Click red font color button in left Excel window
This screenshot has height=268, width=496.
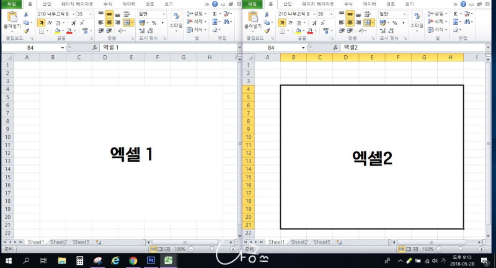pyautogui.click(x=69, y=31)
